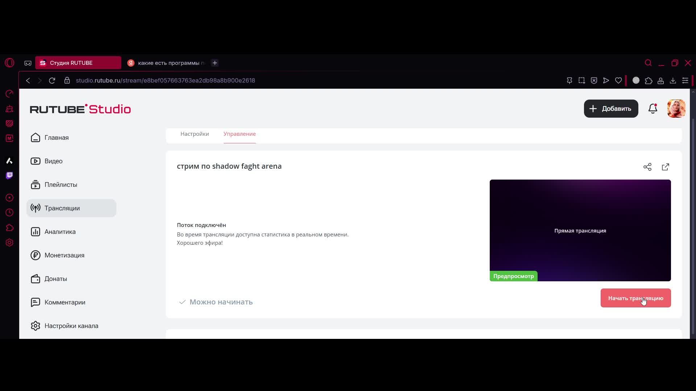
Task: Switch to the Настройки tab
Action: pos(195,134)
